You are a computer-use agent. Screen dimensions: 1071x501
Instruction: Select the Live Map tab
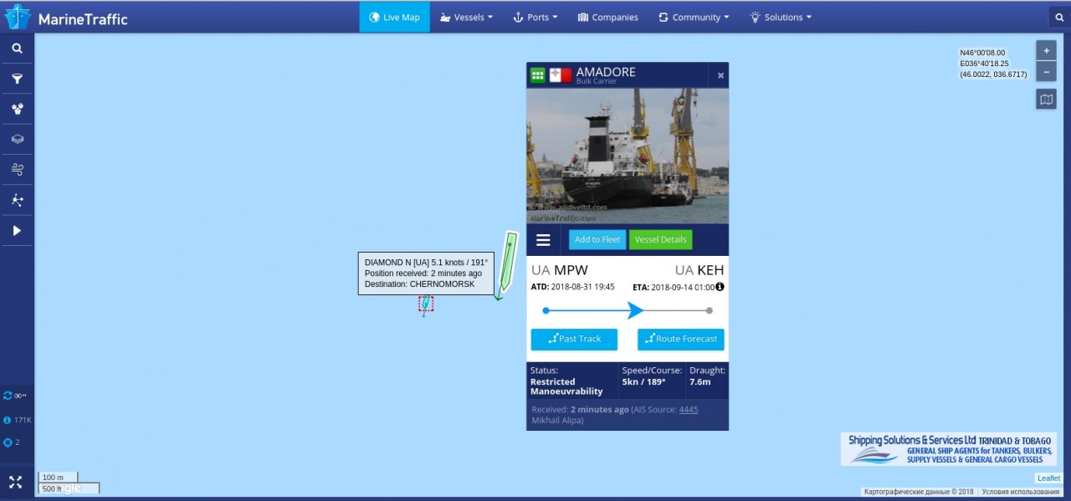[x=394, y=17]
